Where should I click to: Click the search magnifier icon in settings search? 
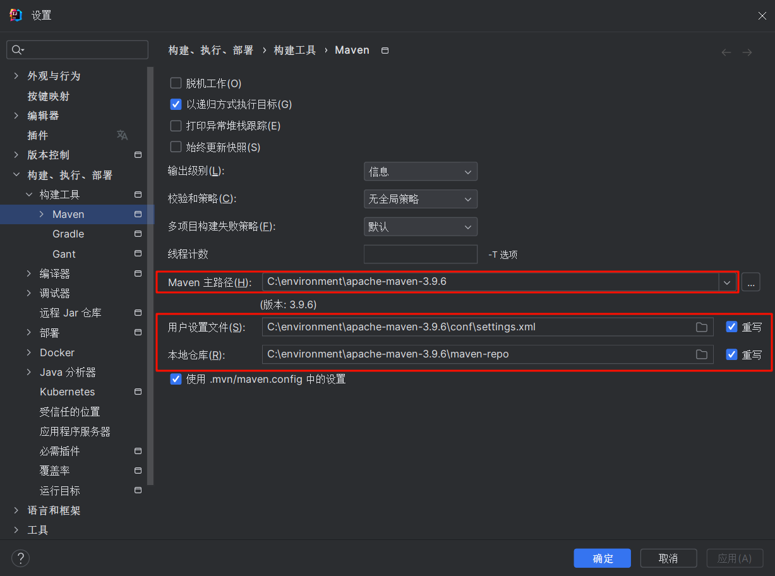click(16, 50)
